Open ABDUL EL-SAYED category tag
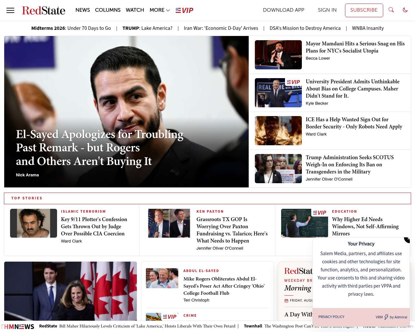The width and height of the screenshot is (415, 332). (201, 271)
